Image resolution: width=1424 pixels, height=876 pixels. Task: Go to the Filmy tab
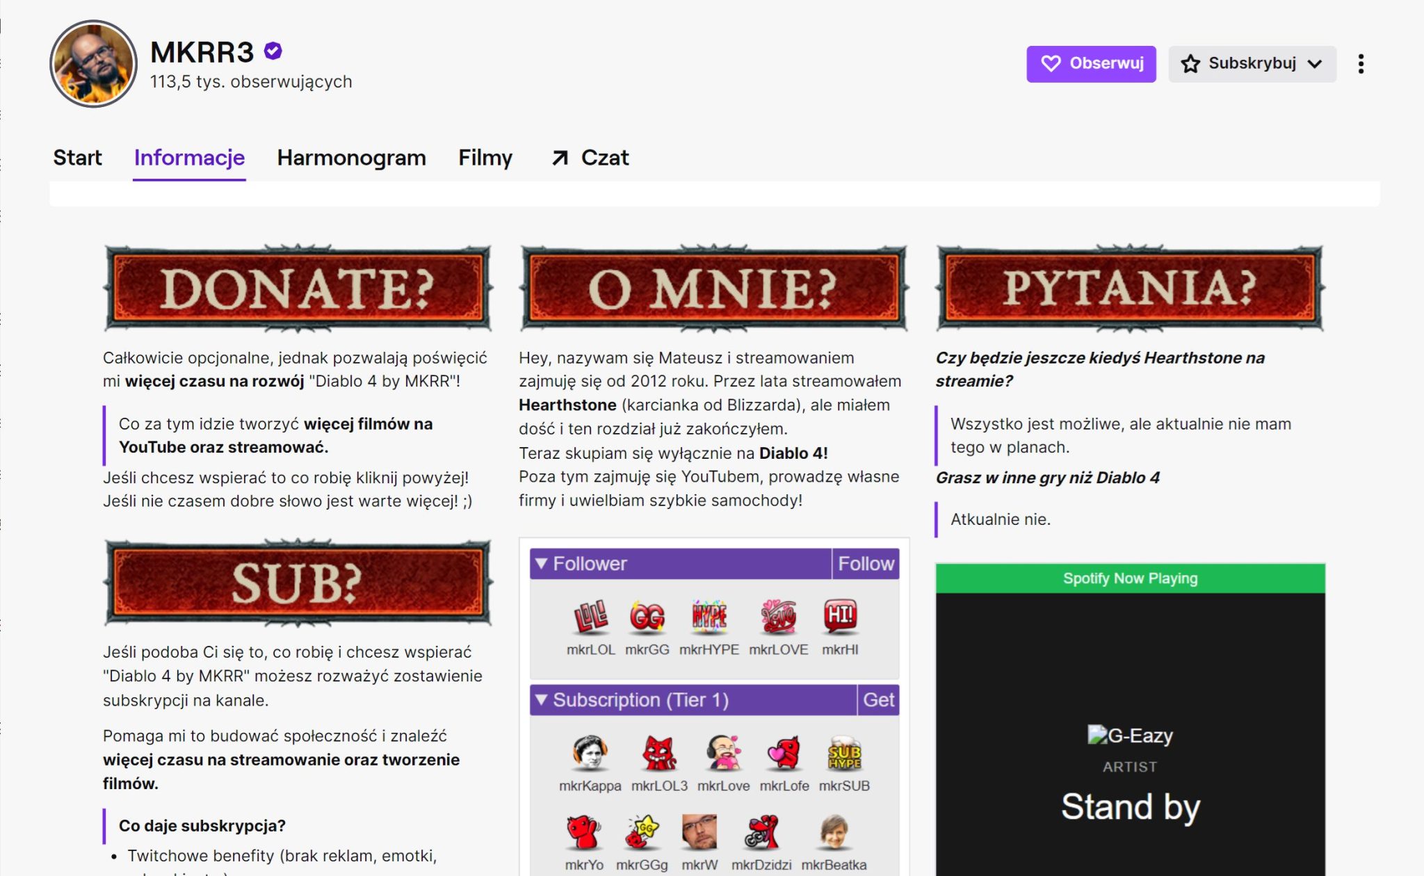pyautogui.click(x=485, y=158)
